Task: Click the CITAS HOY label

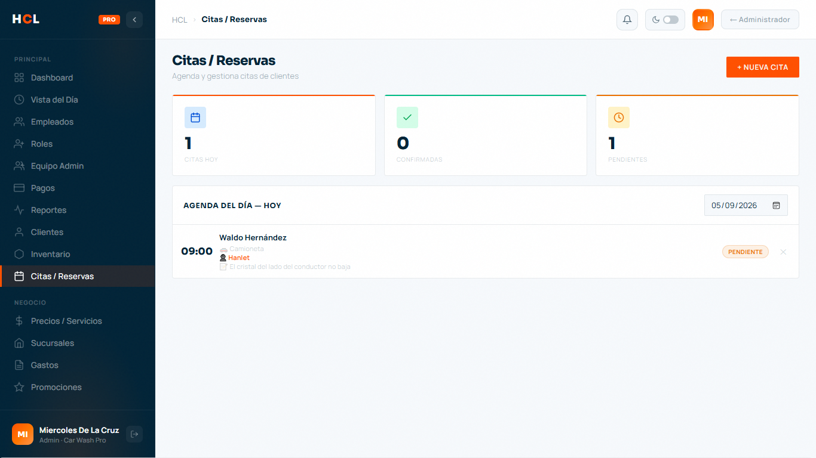Action: point(201,160)
